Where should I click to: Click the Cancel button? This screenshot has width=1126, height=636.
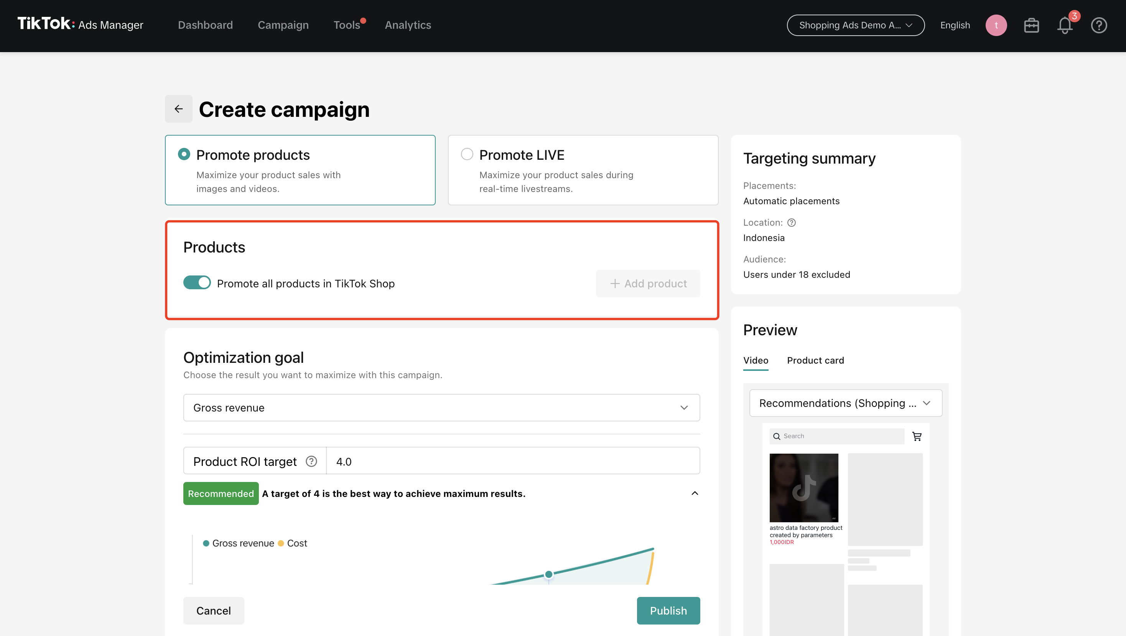tap(213, 610)
